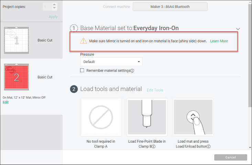Click the step 2 number circle
The image size is (252, 165).
point(74,89)
